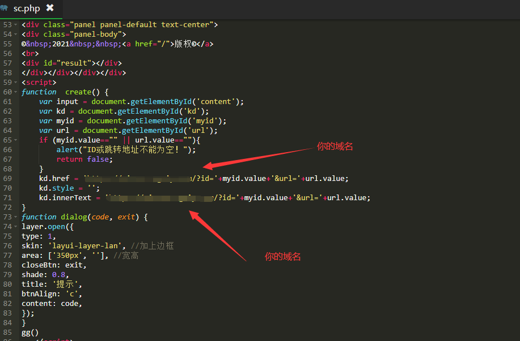
Task: Switch to the sc.php tab
Action: [x=26, y=8]
